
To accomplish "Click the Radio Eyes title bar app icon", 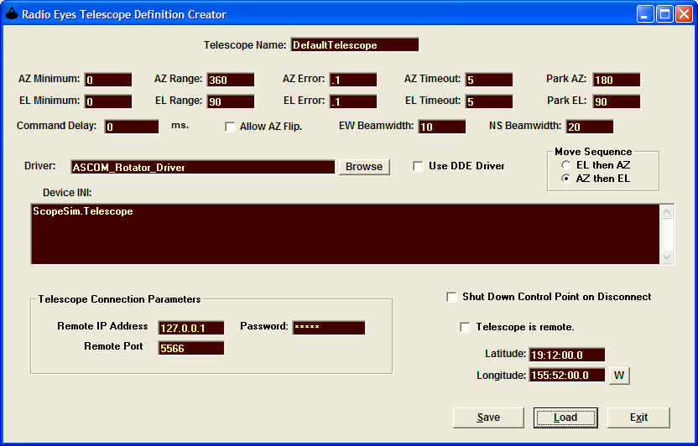I will pos(12,13).
